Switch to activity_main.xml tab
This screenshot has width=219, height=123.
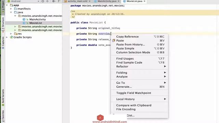click(x=78, y=1)
